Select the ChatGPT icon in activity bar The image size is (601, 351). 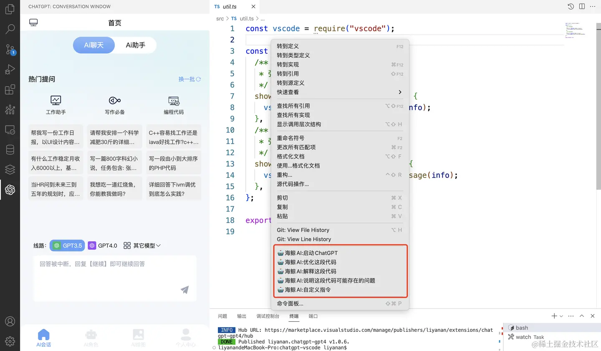tap(10, 190)
